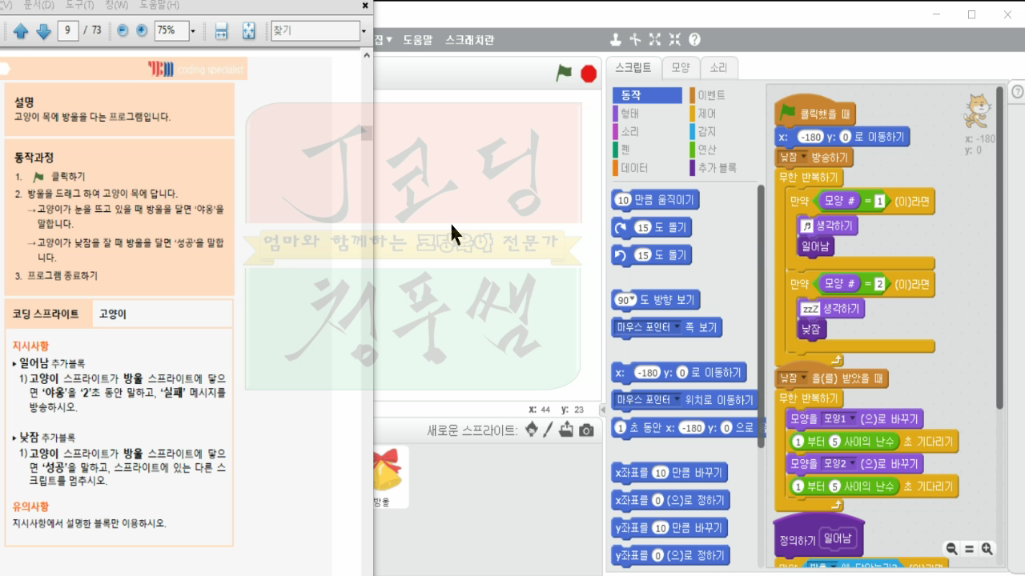Select the stamp duplicate tool in Scratch toolbar
Viewport: 1025px width, 576px height.
[617, 38]
